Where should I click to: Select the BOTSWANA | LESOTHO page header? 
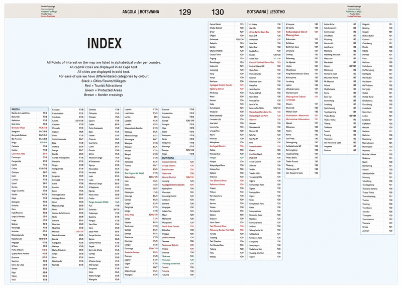click(266, 12)
